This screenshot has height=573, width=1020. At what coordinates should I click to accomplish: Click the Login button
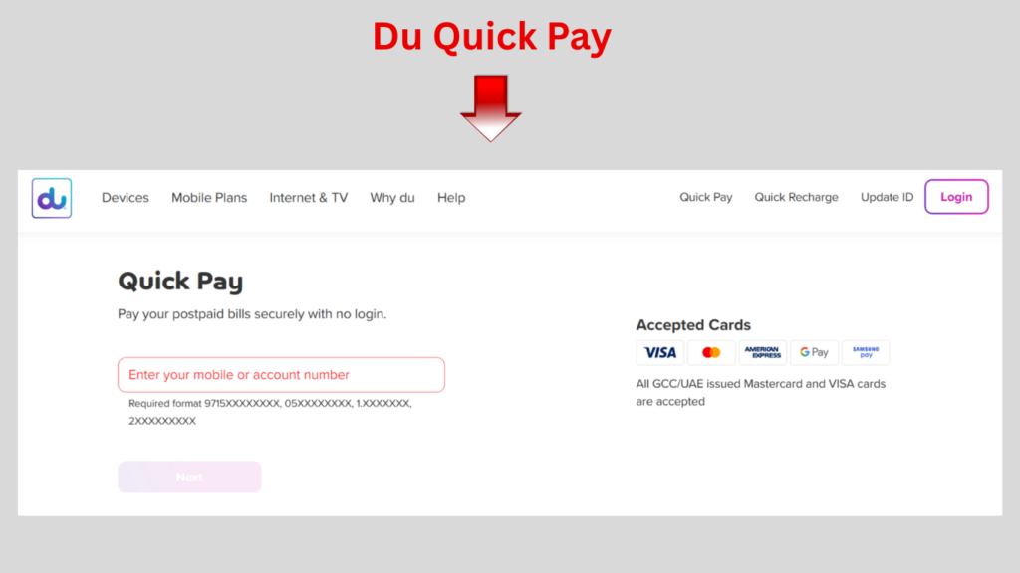pyautogui.click(x=956, y=197)
